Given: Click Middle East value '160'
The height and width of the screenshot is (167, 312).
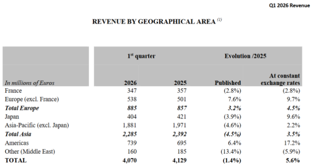Looking at the screenshot, I should [x=132, y=151].
